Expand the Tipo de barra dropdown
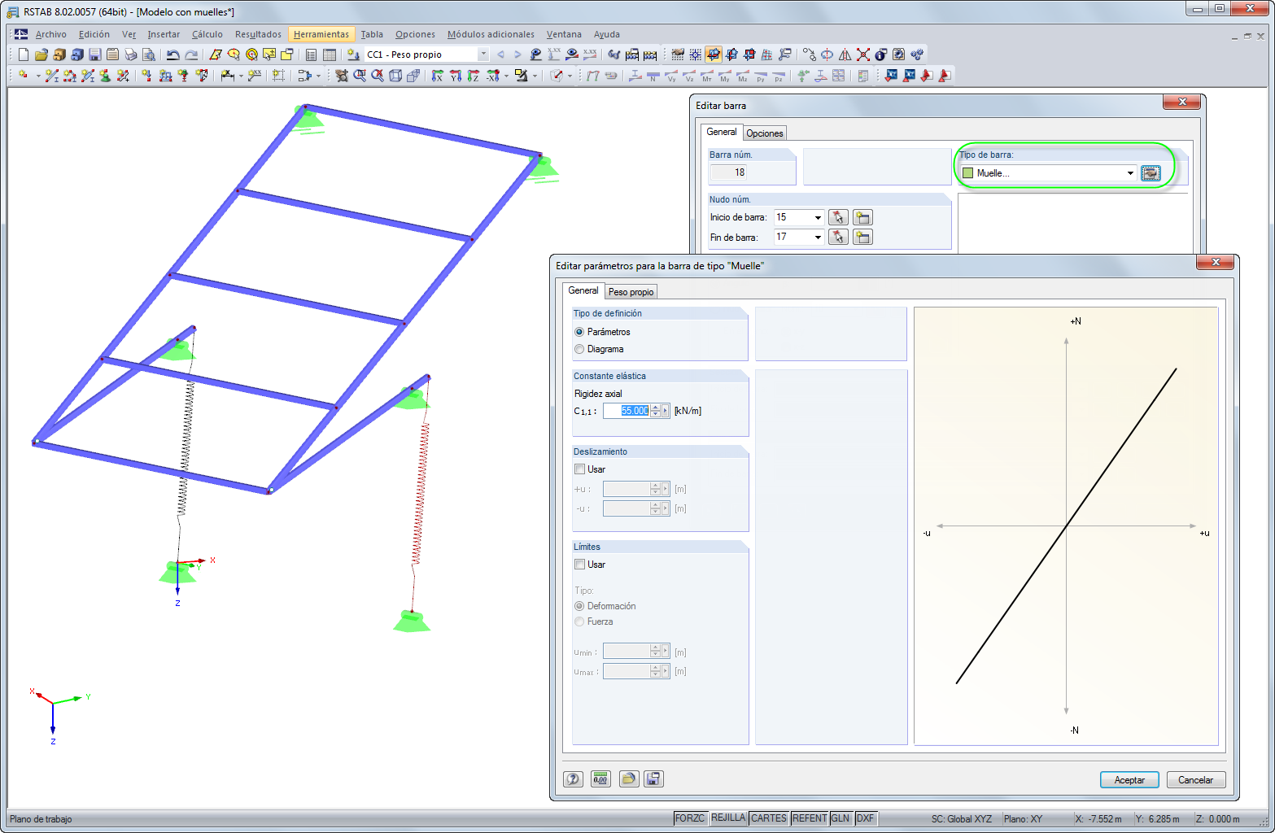This screenshot has height=833, width=1275. [1130, 173]
